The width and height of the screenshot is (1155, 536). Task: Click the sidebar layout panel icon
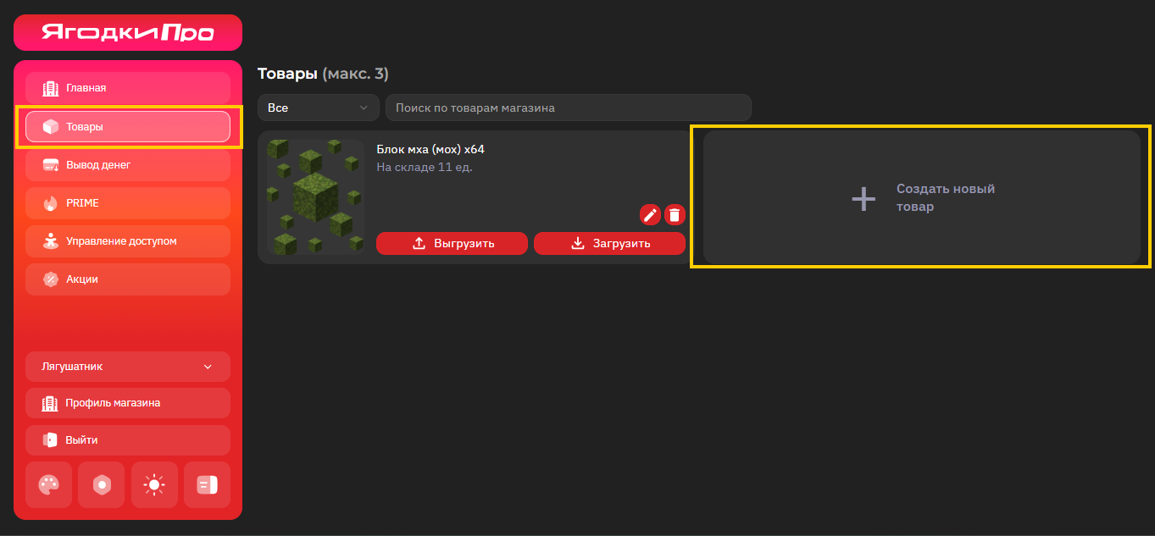(x=207, y=484)
